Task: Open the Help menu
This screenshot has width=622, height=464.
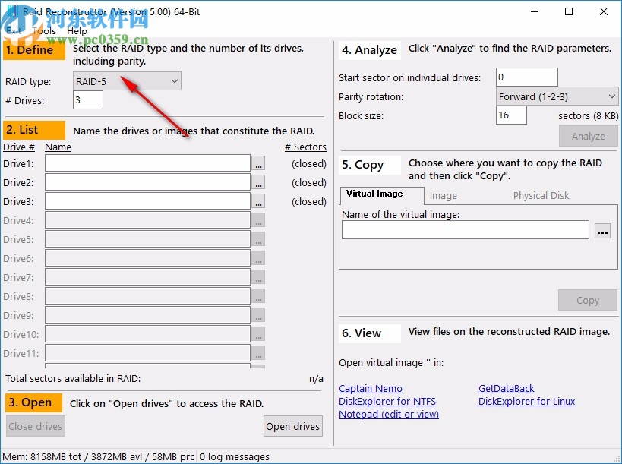Action: coord(77,31)
